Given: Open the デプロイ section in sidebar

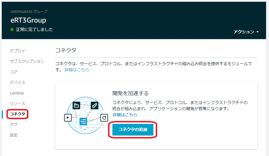Looking at the screenshot, I should pos(18,51).
